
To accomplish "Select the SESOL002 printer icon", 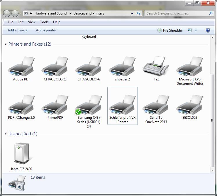I will [190, 105].
